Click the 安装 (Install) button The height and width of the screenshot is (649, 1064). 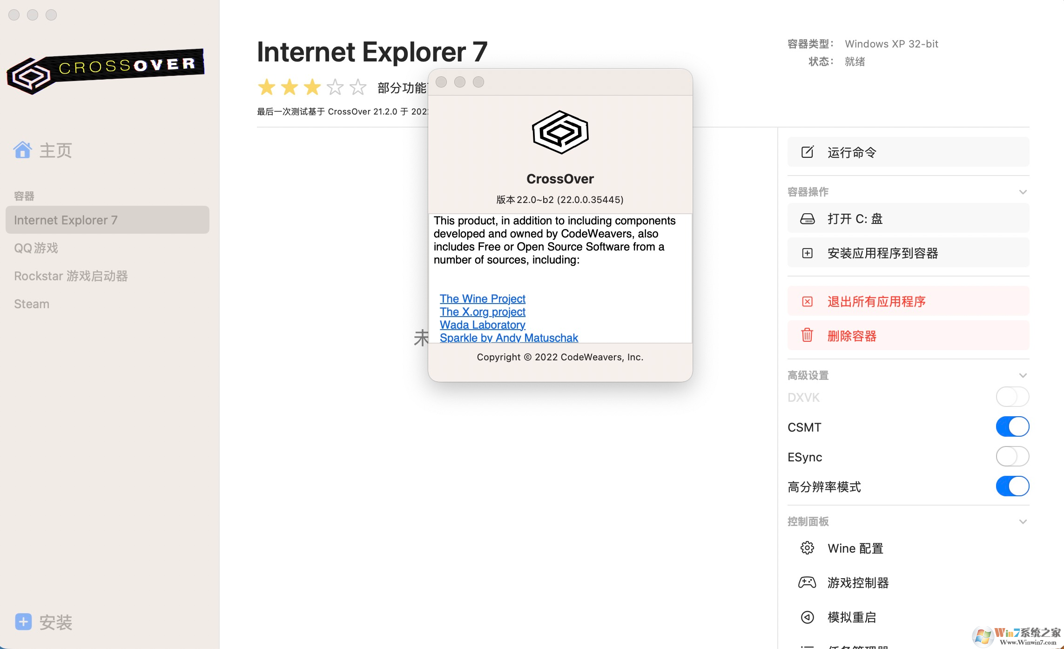[x=42, y=622]
